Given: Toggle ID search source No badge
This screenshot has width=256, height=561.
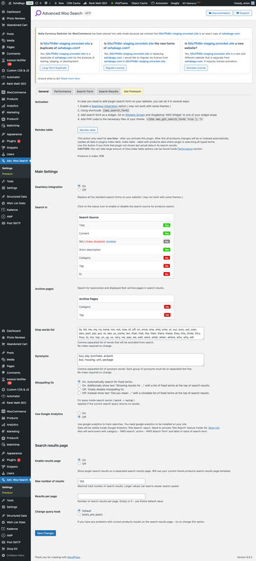Looking at the screenshot, I should point(166,273).
